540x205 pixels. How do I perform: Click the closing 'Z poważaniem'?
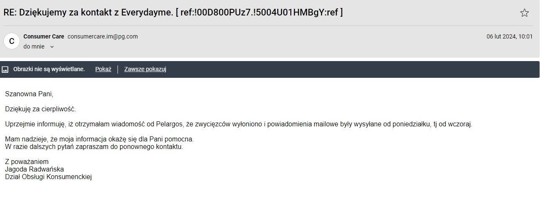coord(27,161)
